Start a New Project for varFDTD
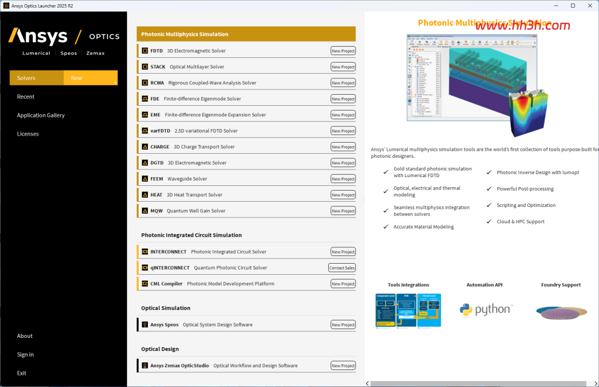Image resolution: width=599 pixels, height=387 pixels. click(x=343, y=131)
